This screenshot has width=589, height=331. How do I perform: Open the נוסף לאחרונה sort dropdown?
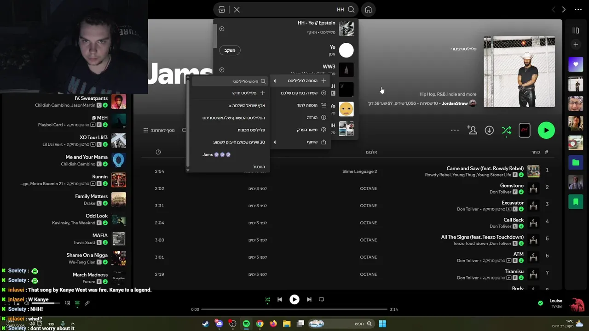click(159, 131)
